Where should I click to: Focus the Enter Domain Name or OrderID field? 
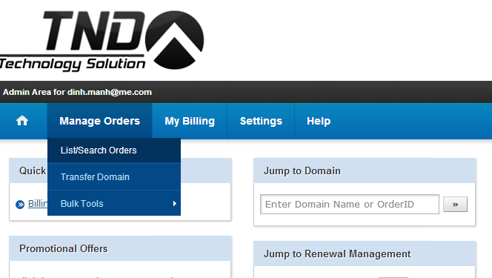pos(350,205)
